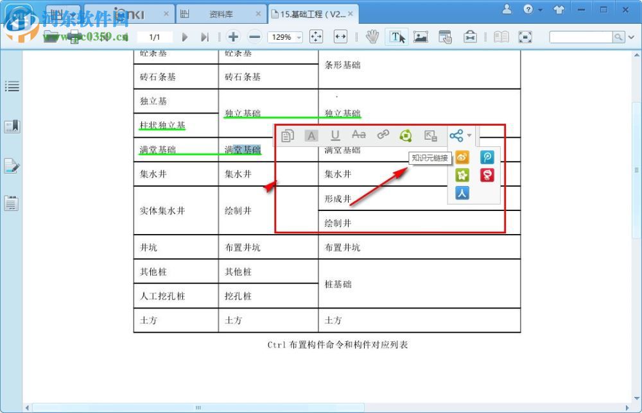Share to Weibo from the share panel

coord(462,157)
